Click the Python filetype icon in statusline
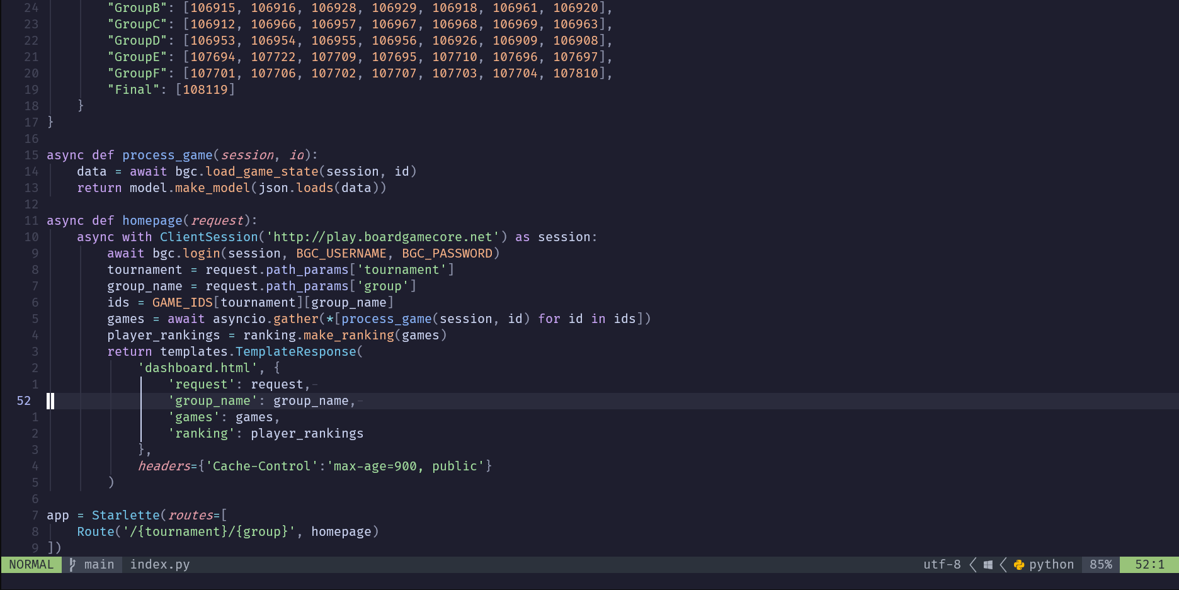 pyautogui.click(x=1018, y=564)
